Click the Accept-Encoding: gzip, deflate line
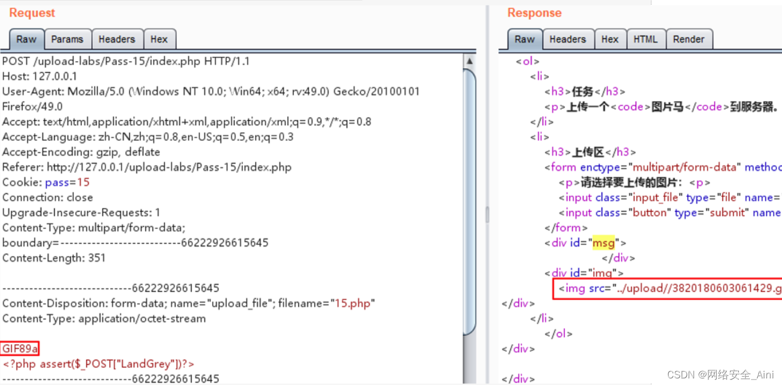Viewport: 782px width, 385px height. (x=81, y=152)
